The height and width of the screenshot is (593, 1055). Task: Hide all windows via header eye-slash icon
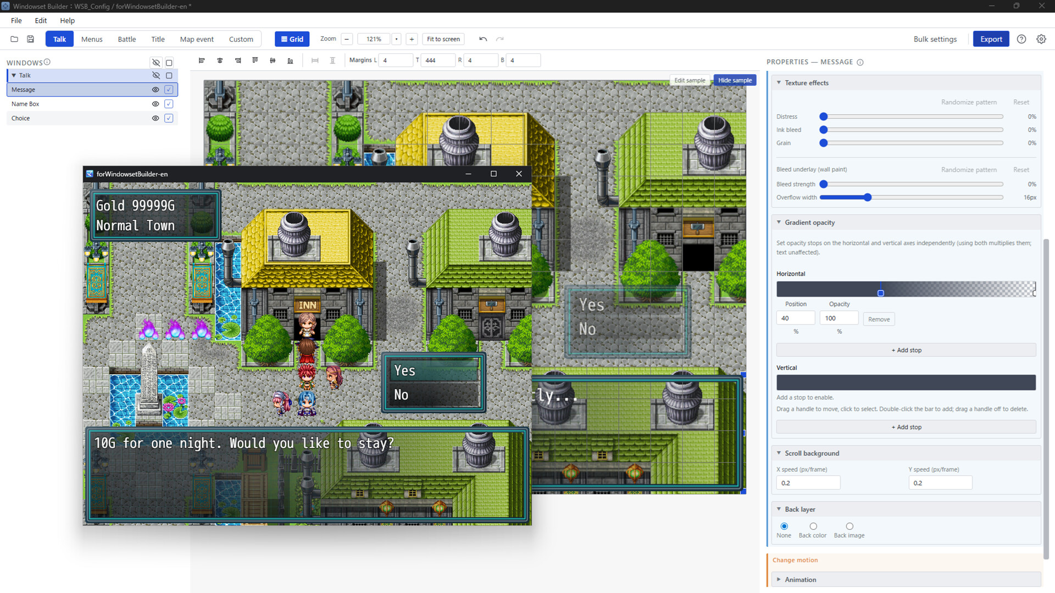pos(156,63)
